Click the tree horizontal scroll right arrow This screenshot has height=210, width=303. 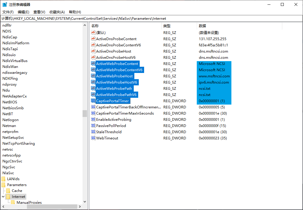(80, 206)
